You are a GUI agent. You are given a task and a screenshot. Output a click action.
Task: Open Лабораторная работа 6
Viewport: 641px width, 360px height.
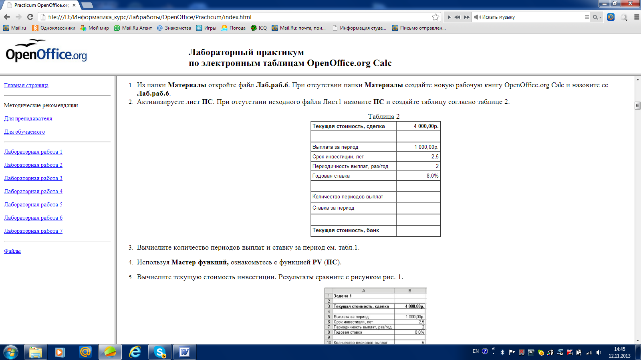[x=33, y=218]
